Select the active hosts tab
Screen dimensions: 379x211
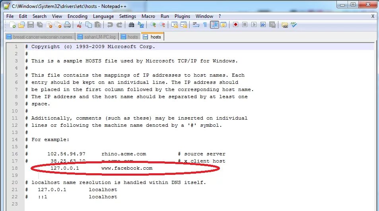(x=153, y=37)
